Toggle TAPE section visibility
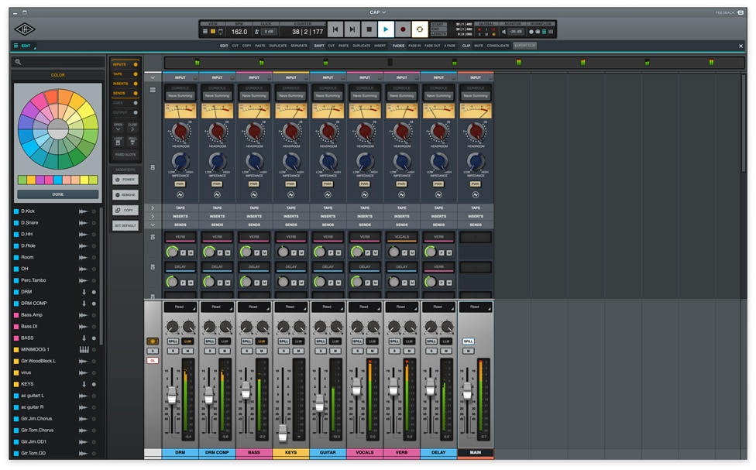Viewport: 756px width, 470px height. 136,74
